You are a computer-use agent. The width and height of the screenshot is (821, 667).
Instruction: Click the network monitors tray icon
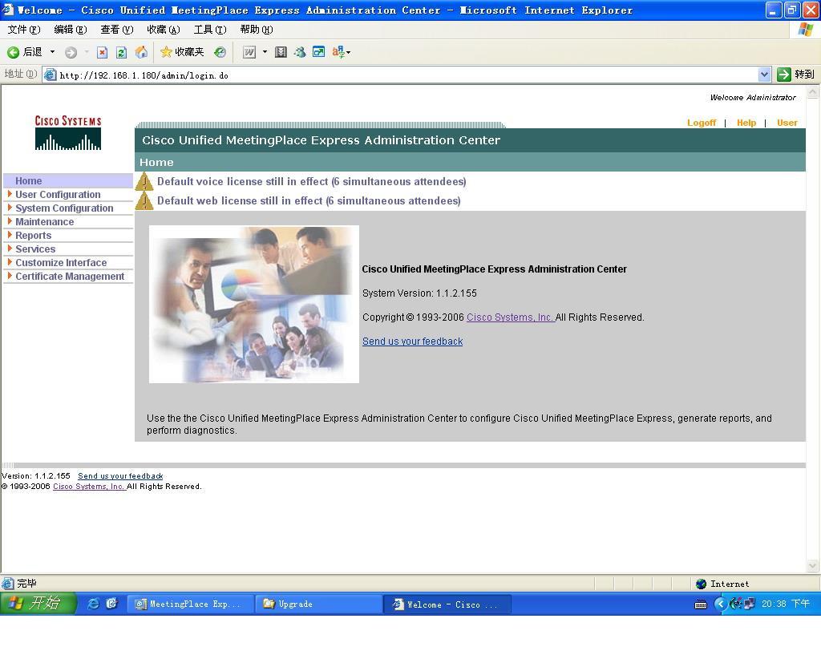tap(750, 604)
